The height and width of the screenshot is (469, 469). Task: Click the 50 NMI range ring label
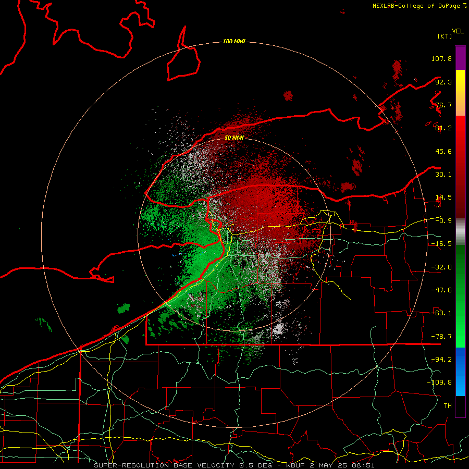click(x=234, y=138)
